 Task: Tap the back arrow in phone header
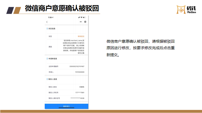click(47, 22)
